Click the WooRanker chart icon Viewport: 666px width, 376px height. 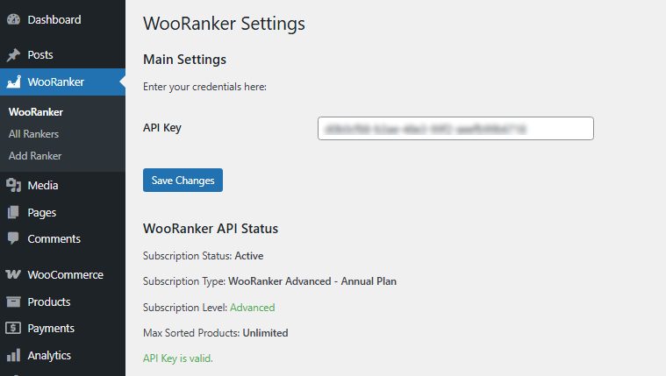pyautogui.click(x=13, y=82)
